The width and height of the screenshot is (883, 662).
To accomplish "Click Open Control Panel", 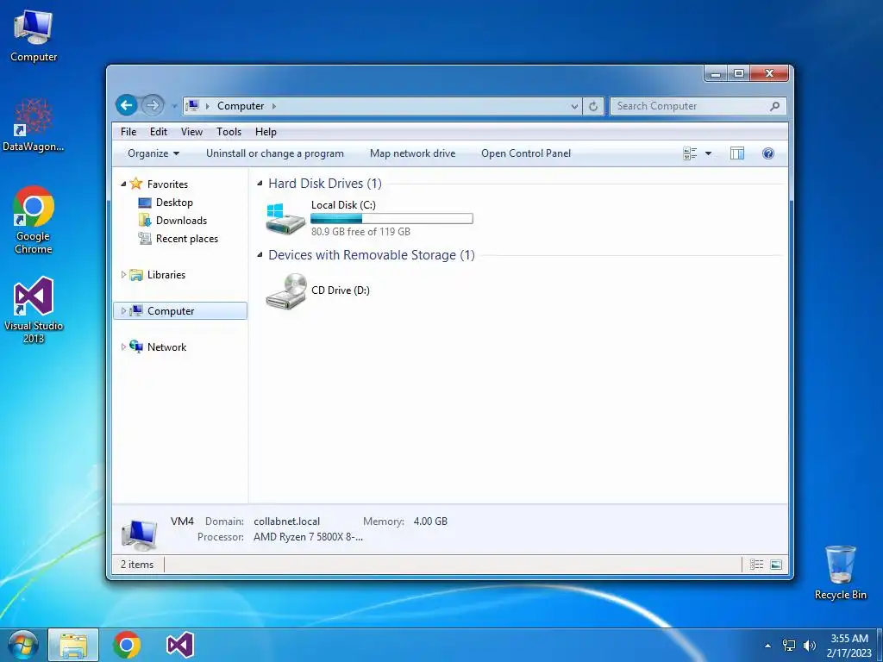I will tap(526, 153).
